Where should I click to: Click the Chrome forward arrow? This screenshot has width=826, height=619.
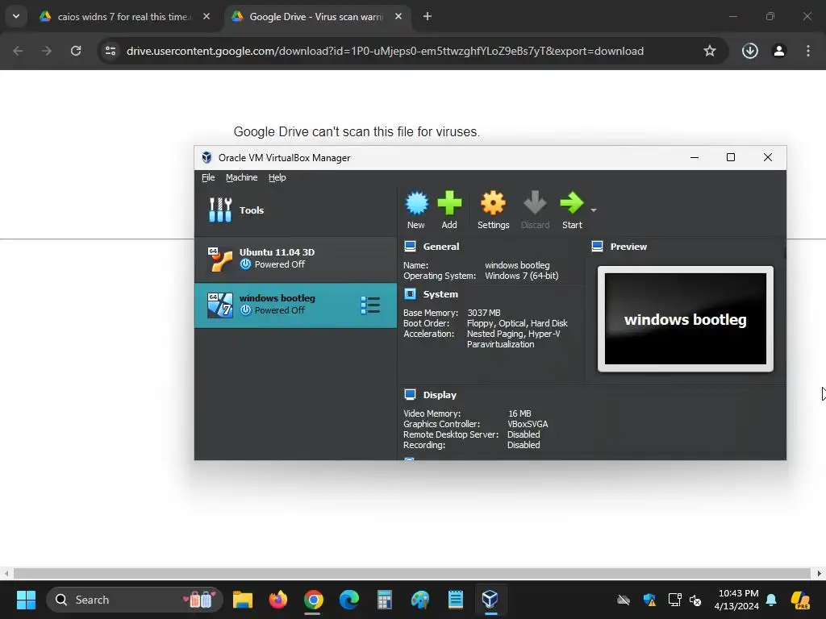47,51
